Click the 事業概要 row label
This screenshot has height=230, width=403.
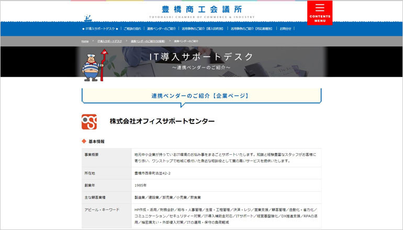coord(92,155)
